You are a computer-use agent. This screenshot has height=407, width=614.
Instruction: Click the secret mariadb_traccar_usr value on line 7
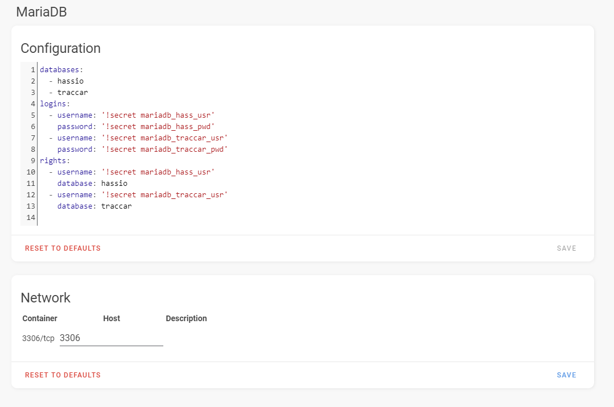171,138
